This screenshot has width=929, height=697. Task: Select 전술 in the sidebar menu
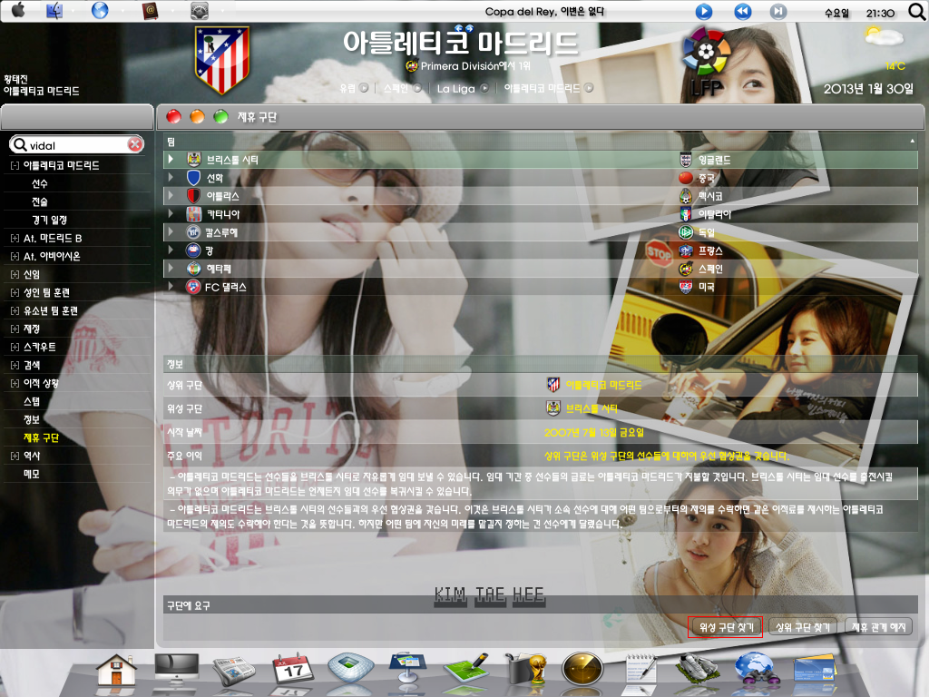(40, 202)
